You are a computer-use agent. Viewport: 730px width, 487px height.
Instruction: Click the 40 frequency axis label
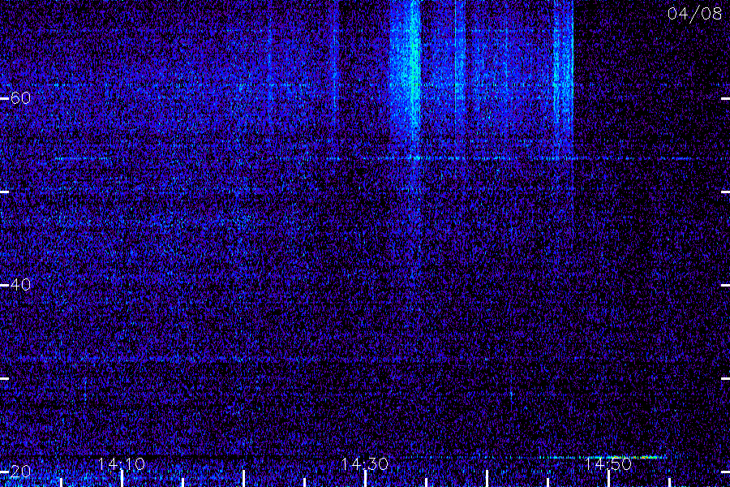point(20,284)
